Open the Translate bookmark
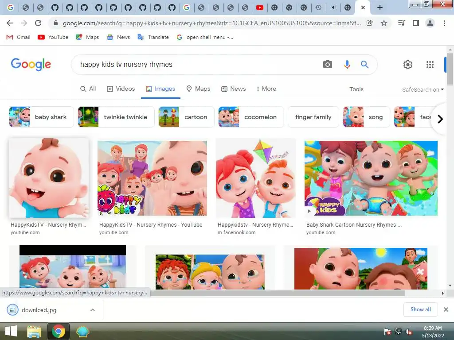This screenshot has width=454, height=340. pyautogui.click(x=153, y=37)
